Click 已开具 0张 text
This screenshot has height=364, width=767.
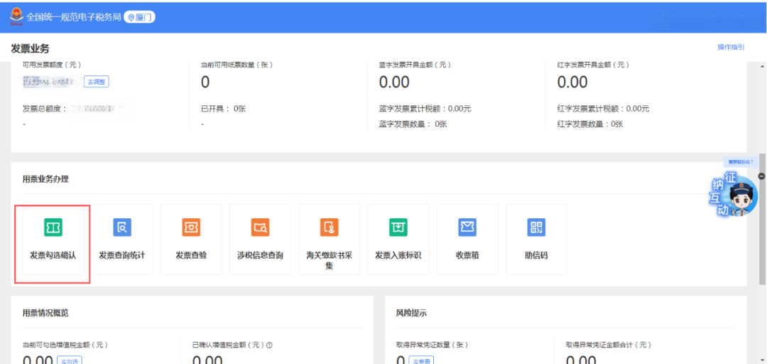[x=224, y=108]
